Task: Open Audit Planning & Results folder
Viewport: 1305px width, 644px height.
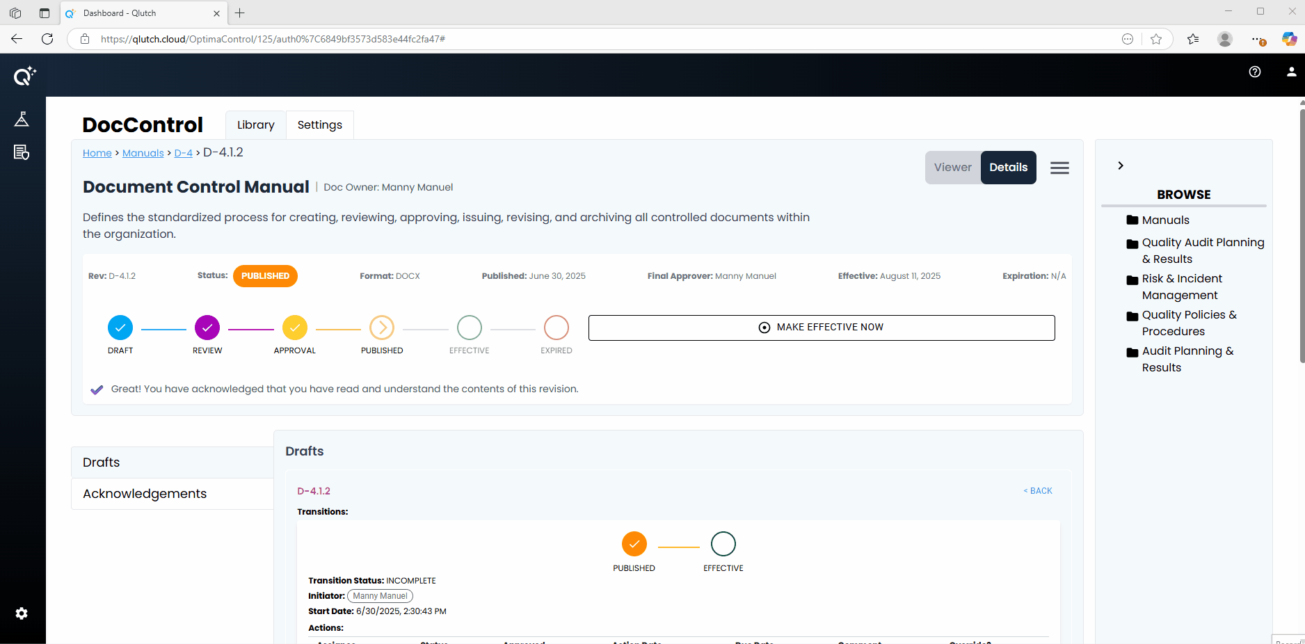Action: click(x=1180, y=359)
